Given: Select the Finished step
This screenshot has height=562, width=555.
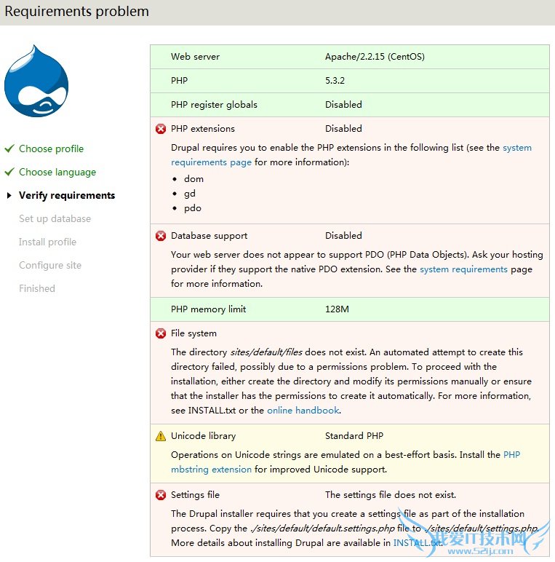Looking at the screenshot, I should pyautogui.click(x=37, y=288).
